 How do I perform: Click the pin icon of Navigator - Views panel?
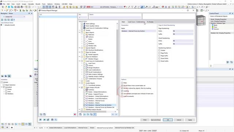pos(29,14)
